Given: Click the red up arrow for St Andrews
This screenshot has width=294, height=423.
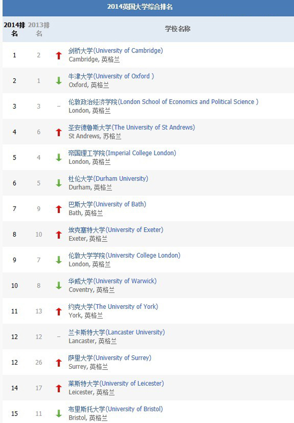Looking at the screenshot, I should click(59, 132).
